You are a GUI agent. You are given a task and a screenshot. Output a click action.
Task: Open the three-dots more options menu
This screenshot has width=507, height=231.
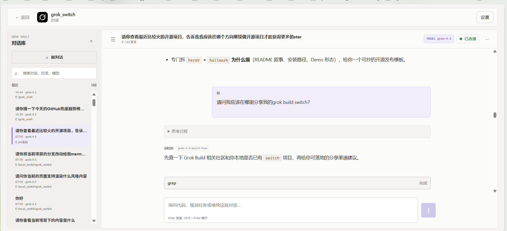pyautogui.click(x=487, y=39)
